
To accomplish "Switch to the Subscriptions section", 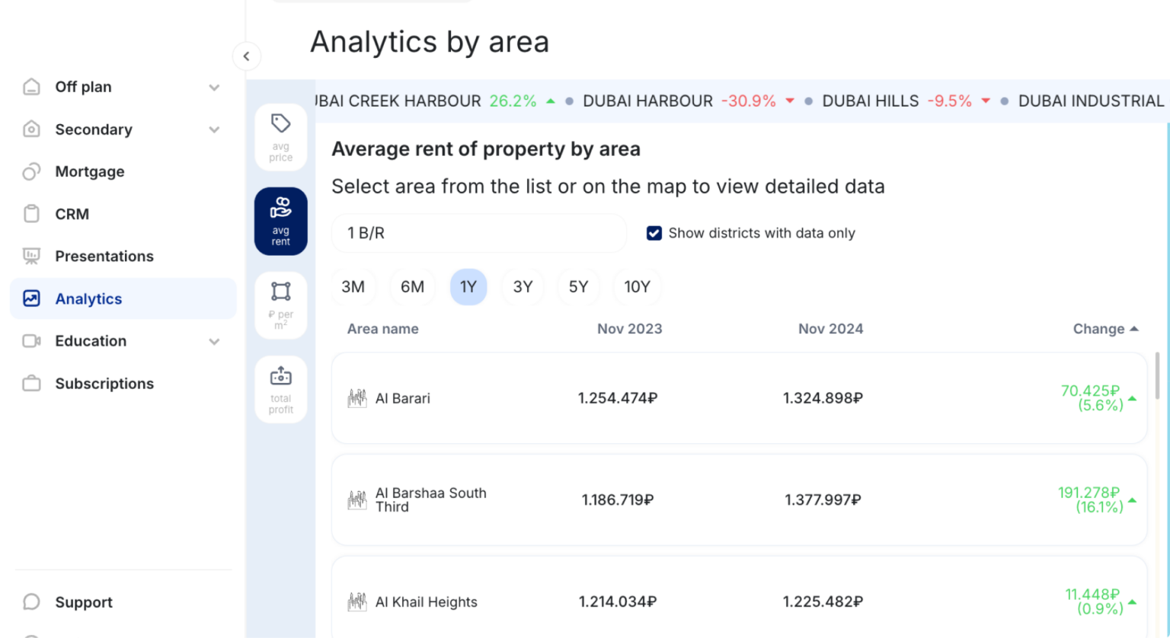I will pyautogui.click(x=104, y=383).
